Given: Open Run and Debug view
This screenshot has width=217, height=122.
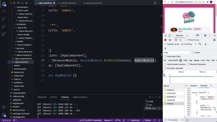Looking at the screenshot, I should [4, 26].
